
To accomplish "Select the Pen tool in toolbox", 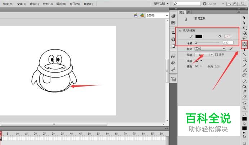I will pyautogui.click(x=244, y=44).
